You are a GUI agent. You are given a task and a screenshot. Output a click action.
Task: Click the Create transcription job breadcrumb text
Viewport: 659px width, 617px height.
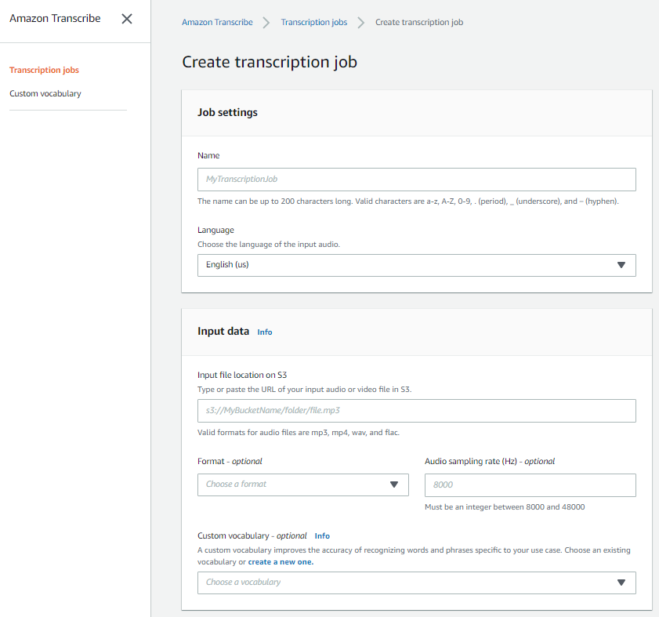tap(419, 22)
